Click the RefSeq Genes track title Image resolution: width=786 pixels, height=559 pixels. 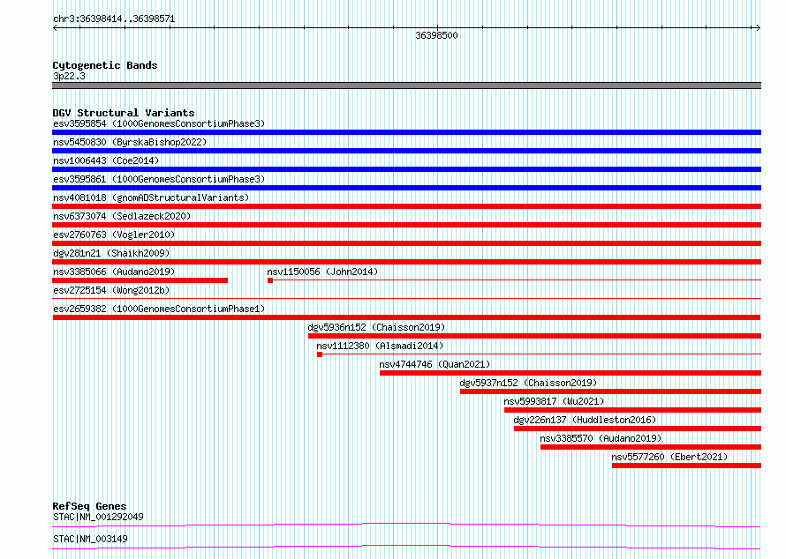89,506
